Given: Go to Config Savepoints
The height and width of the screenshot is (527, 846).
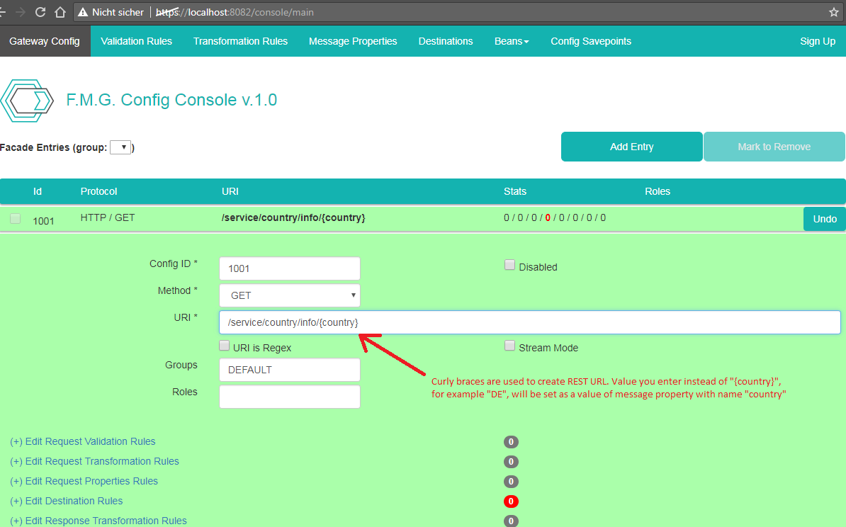Looking at the screenshot, I should (x=590, y=41).
